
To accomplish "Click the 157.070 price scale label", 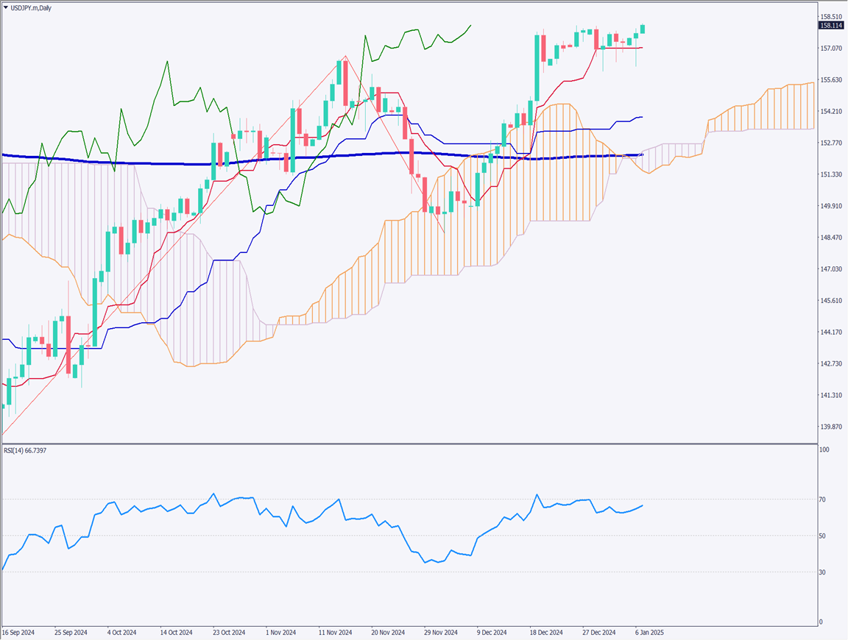I will [833, 49].
